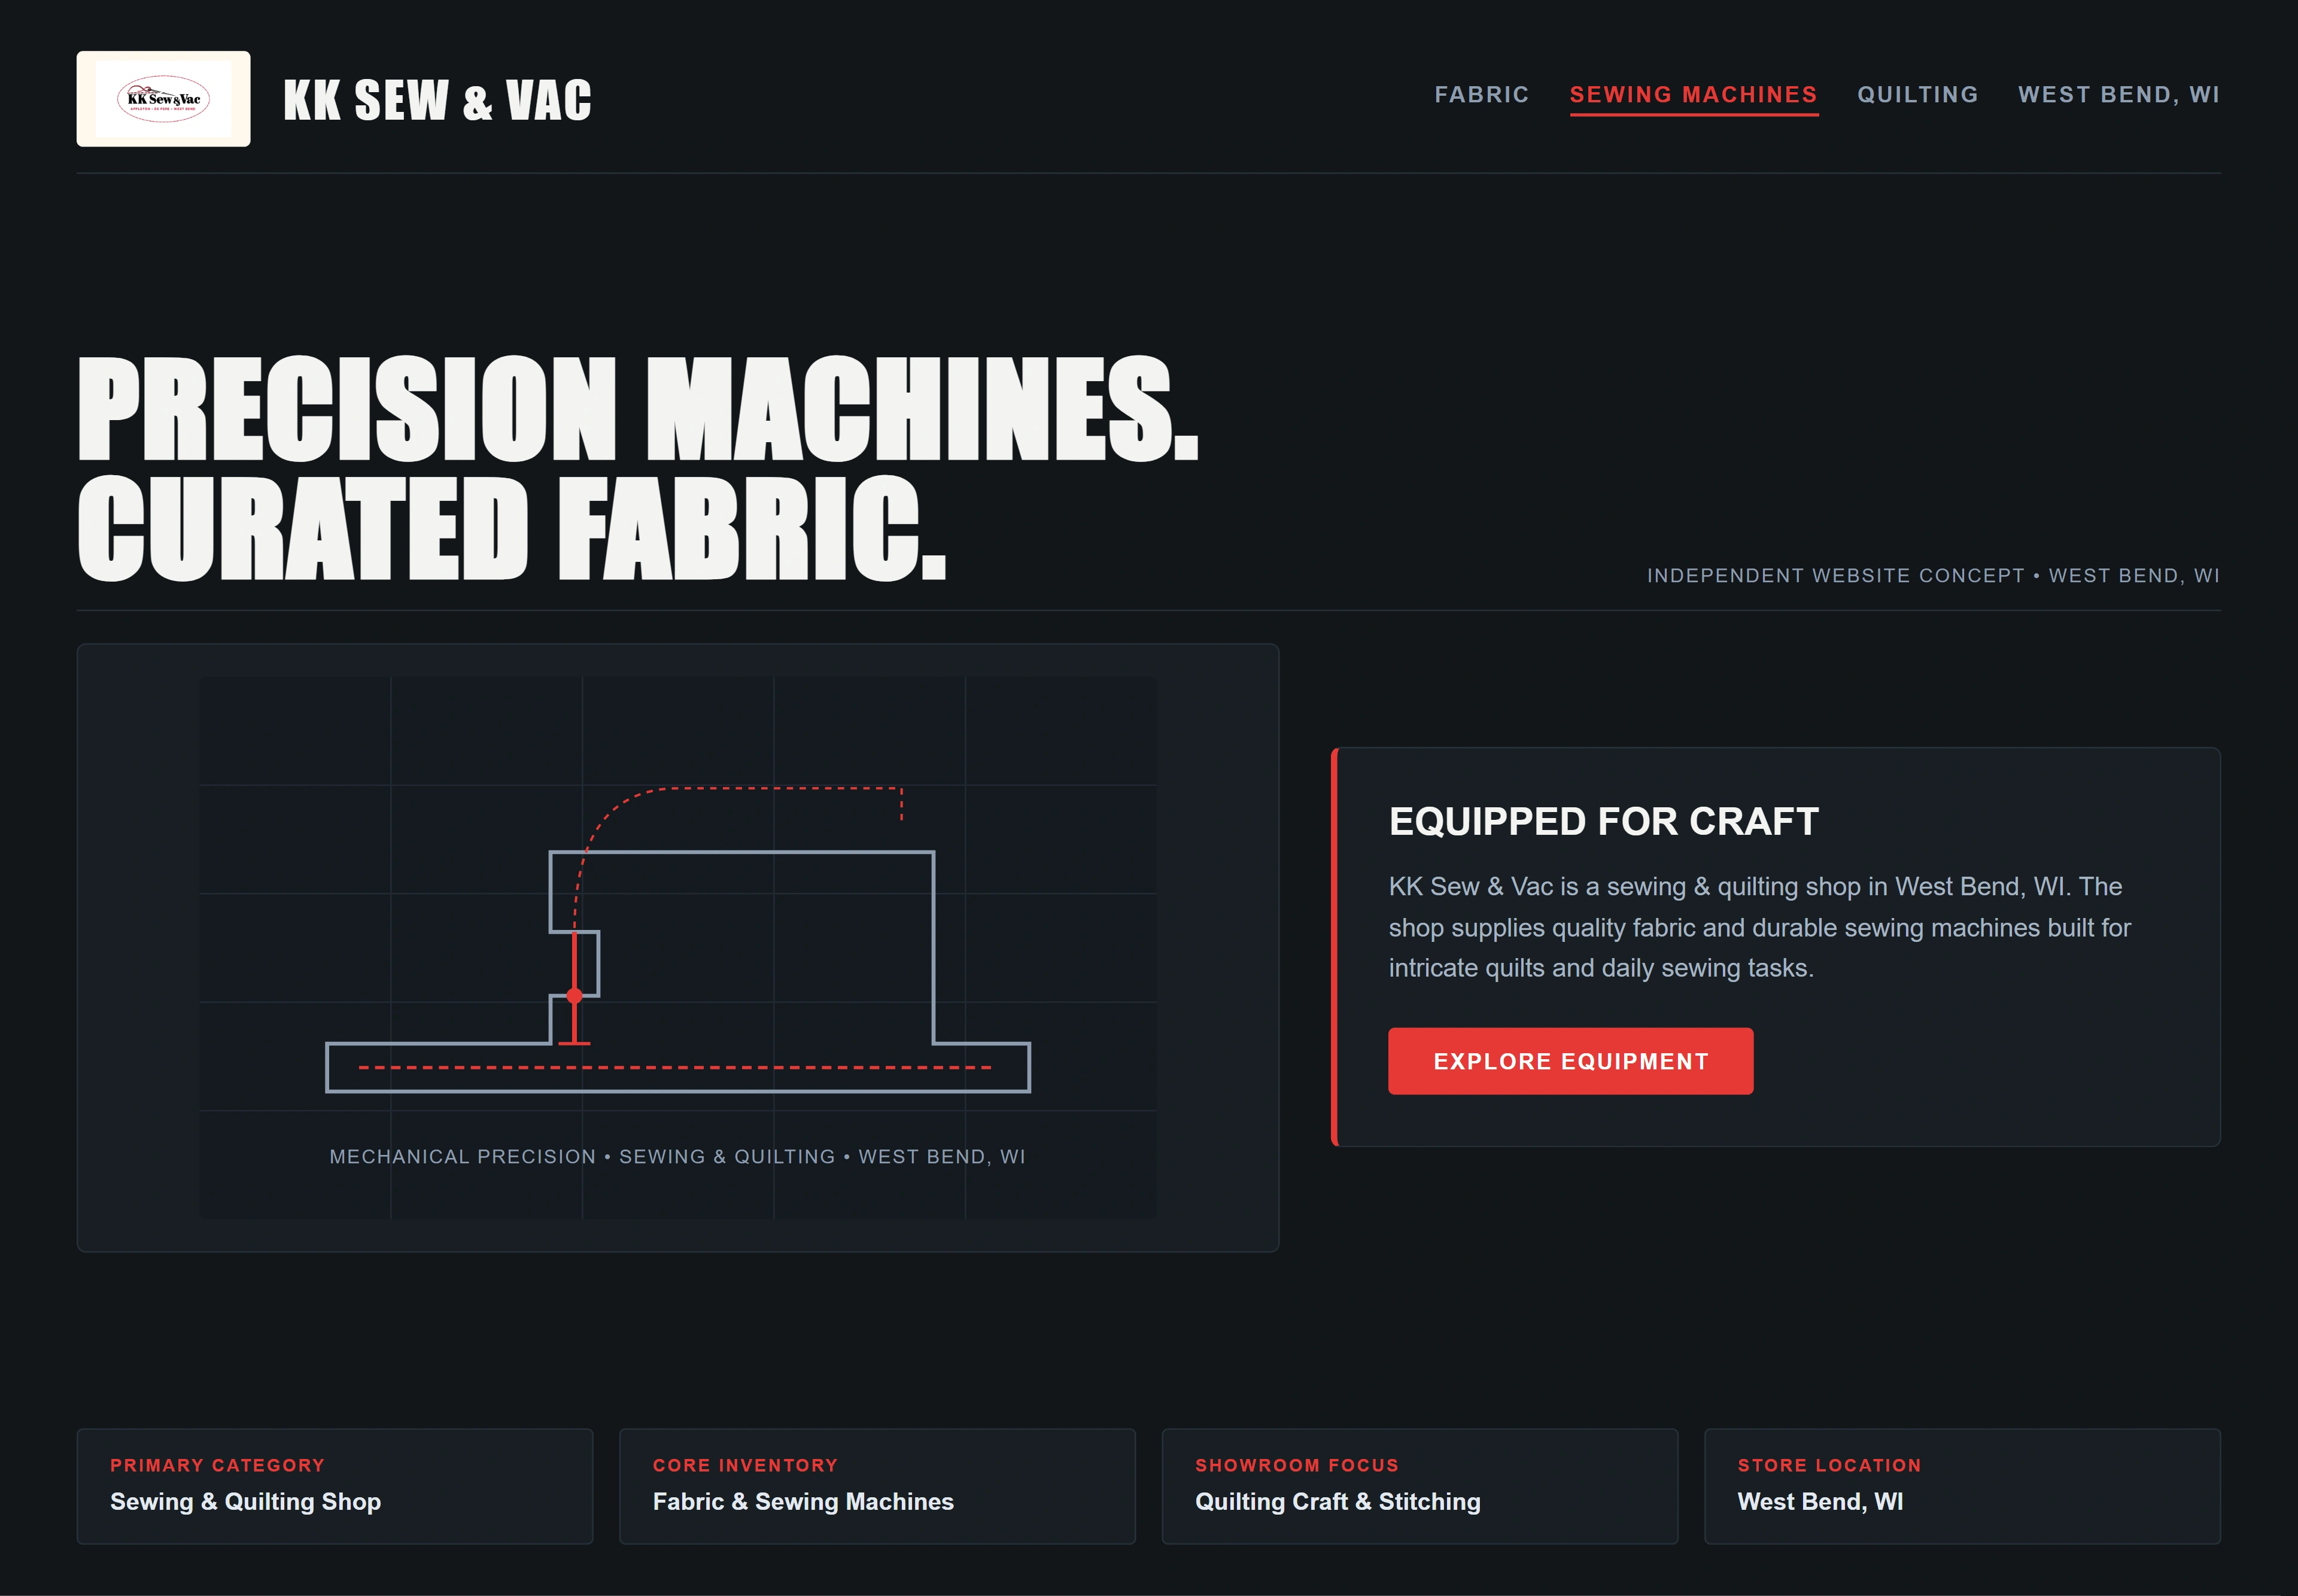The width and height of the screenshot is (2298, 1596).
Task: Click the Explore Equipment button
Action: [1570, 1061]
